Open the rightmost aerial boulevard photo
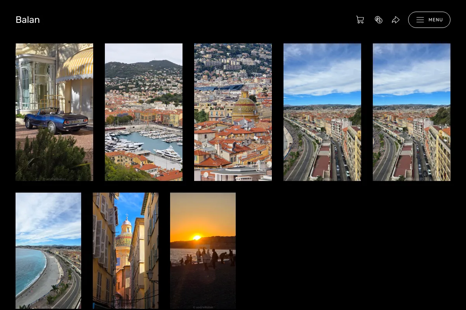466x310 pixels. [412, 112]
